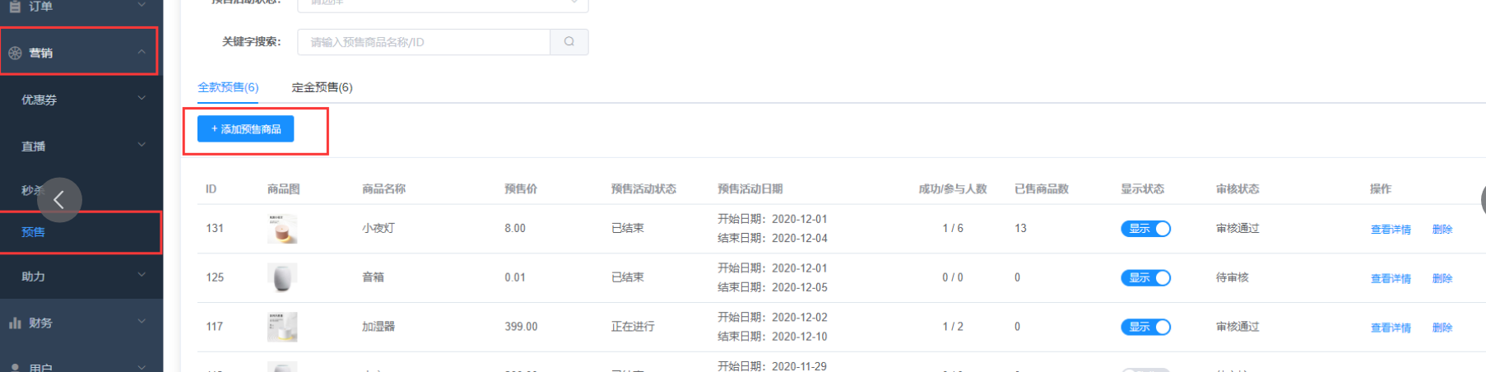Switch to the 定金预售(6) tab

(322, 87)
